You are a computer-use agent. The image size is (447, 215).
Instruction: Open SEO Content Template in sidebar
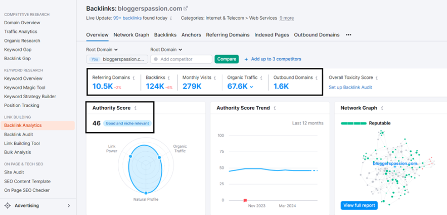click(27, 181)
